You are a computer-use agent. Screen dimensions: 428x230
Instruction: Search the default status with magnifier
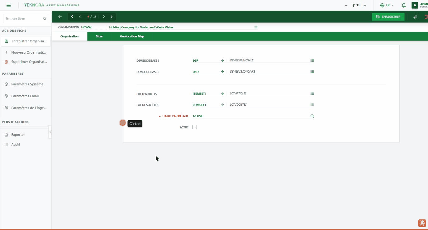[x=312, y=116]
